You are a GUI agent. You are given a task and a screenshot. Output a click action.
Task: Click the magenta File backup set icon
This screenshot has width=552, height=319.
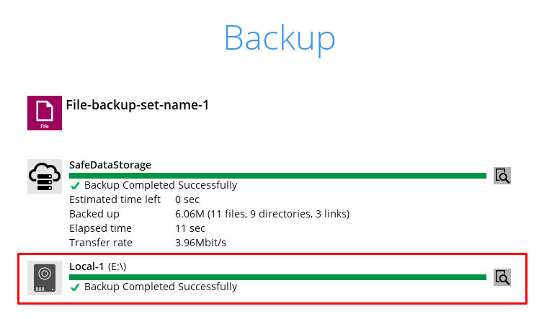pos(45,113)
